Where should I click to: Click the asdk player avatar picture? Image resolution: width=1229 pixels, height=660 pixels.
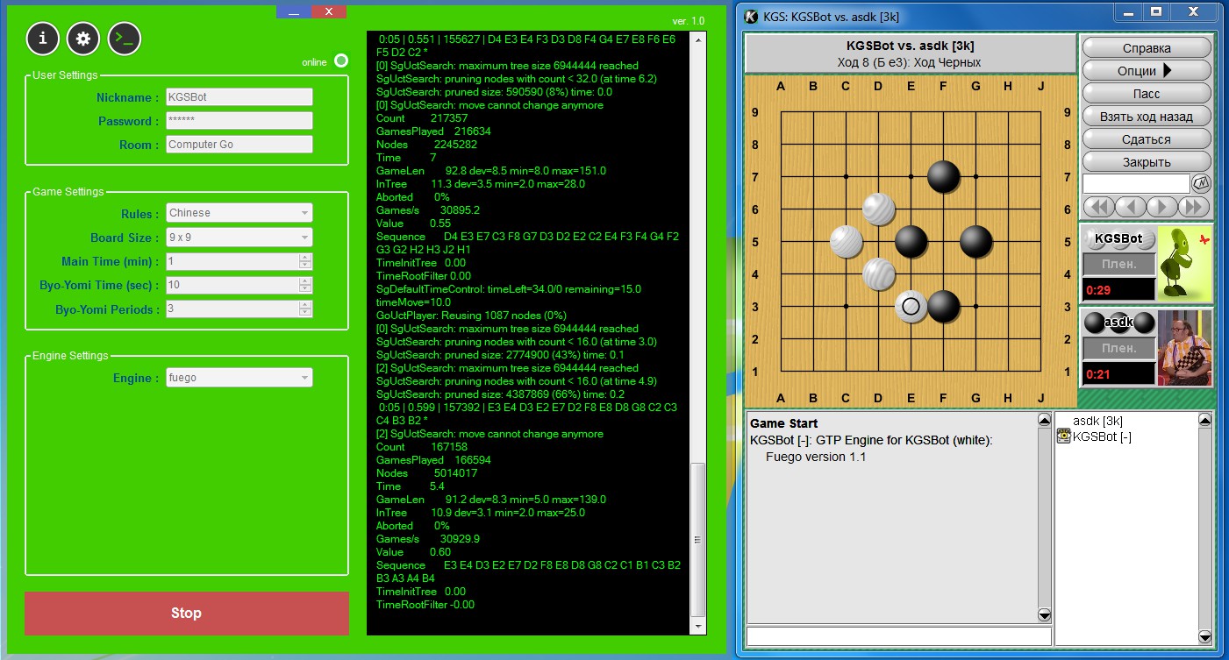[1185, 348]
